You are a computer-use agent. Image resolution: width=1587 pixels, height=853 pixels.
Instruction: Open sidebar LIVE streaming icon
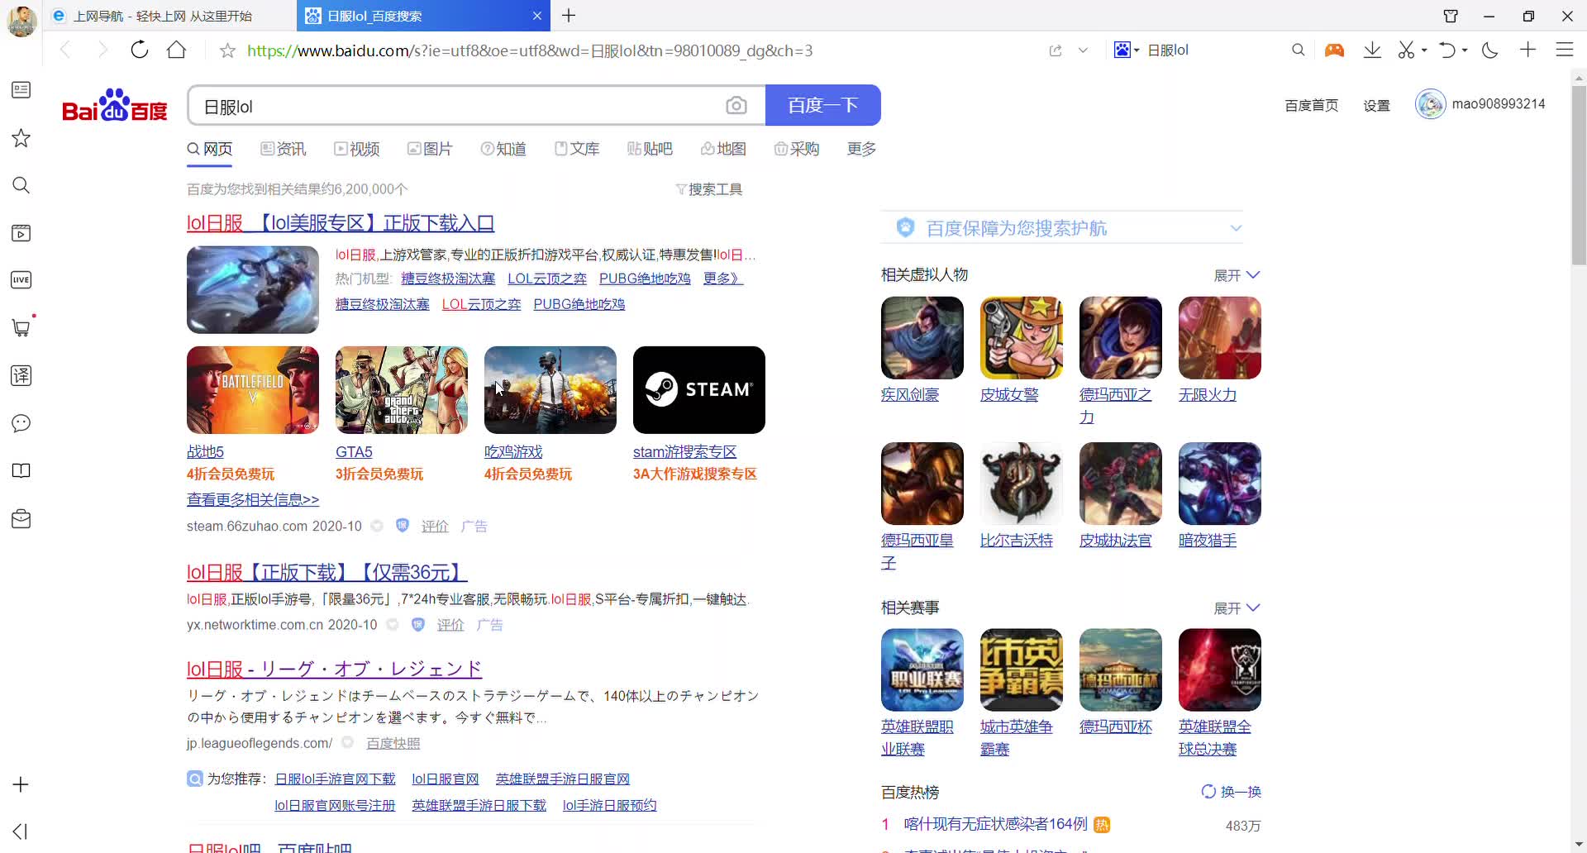21,280
